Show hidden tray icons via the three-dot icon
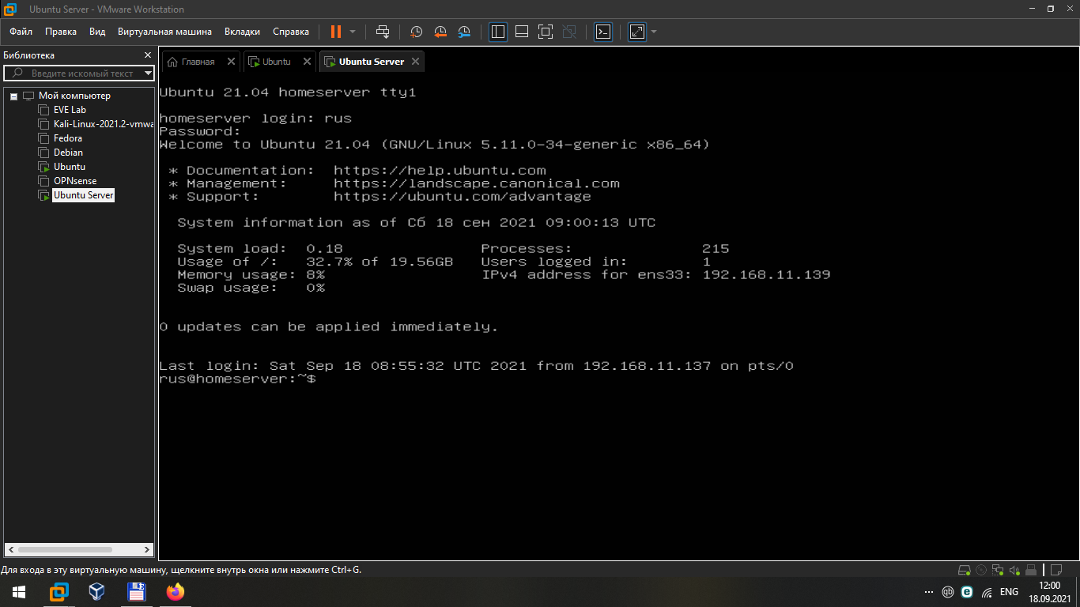The width and height of the screenshot is (1080, 607). 928,592
